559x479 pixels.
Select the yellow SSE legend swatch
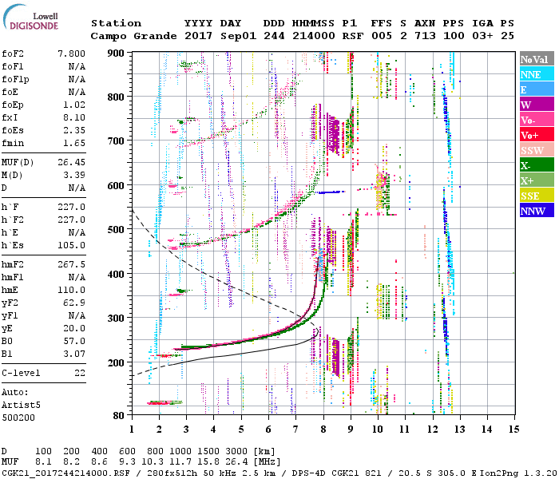pyautogui.click(x=537, y=196)
